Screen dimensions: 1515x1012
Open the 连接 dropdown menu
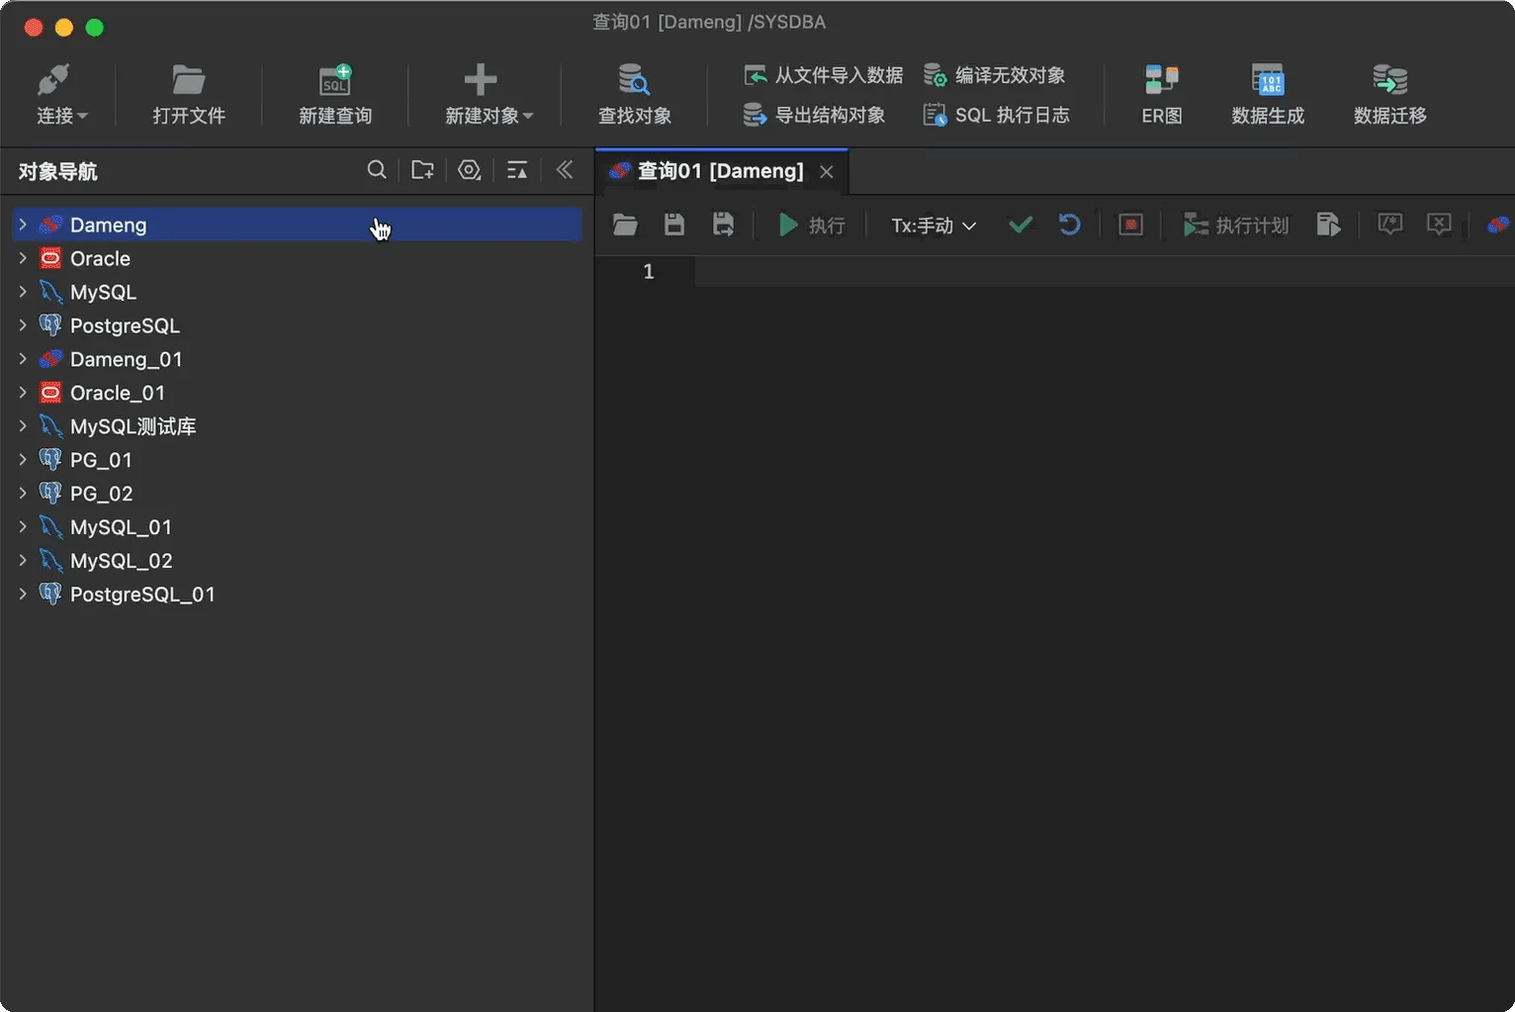[61, 95]
